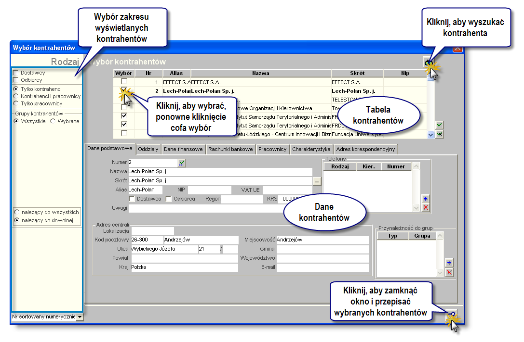Toggle the Odbiorcy checkbox
The height and width of the screenshot is (342, 524).
pyautogui.click(x=15, y=80)
